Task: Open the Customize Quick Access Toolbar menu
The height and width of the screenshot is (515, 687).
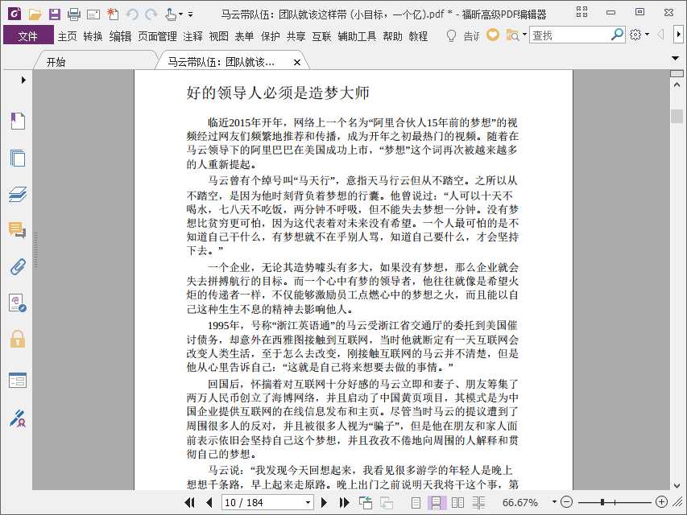Action: click(191, 14)
